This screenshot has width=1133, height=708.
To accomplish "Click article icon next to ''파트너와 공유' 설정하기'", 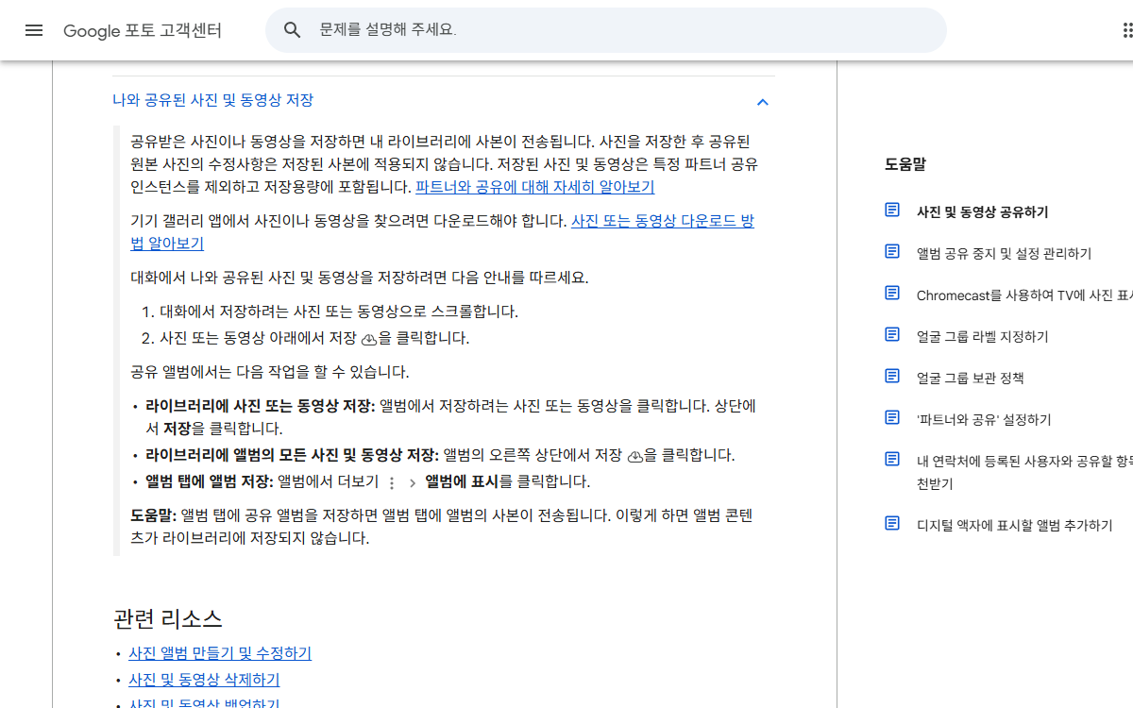I will click(x=892, y=417).
